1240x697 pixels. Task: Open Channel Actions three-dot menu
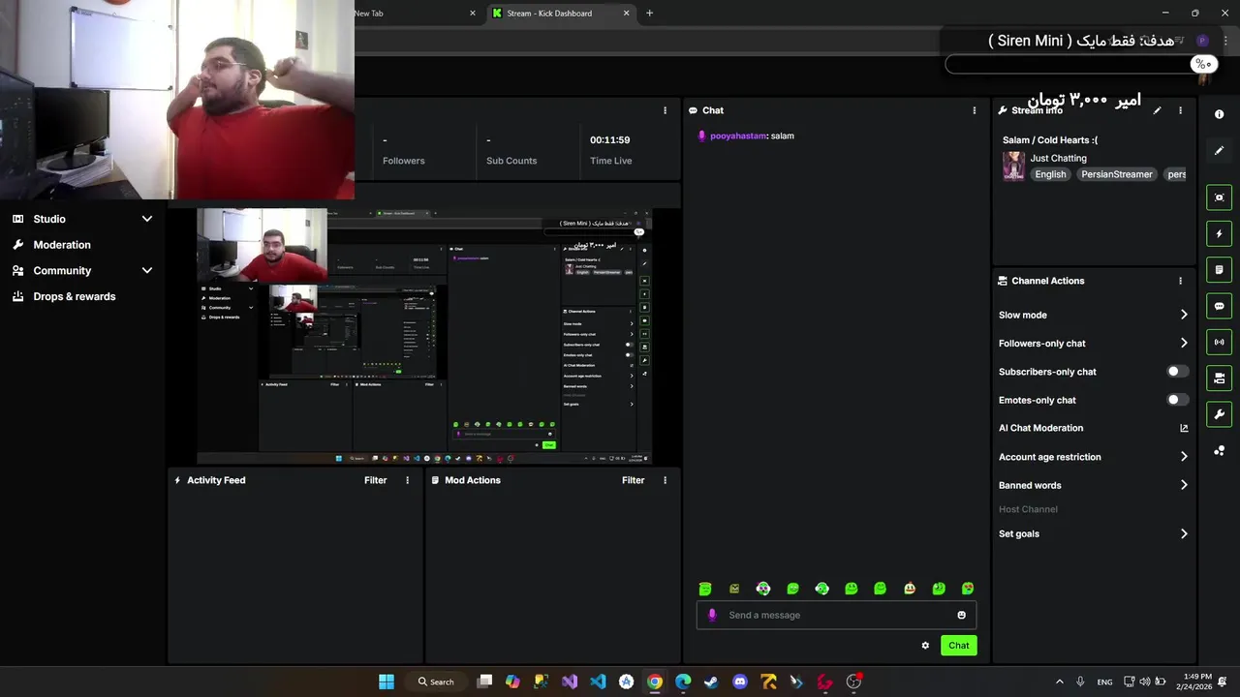[x=1180, y=281]
